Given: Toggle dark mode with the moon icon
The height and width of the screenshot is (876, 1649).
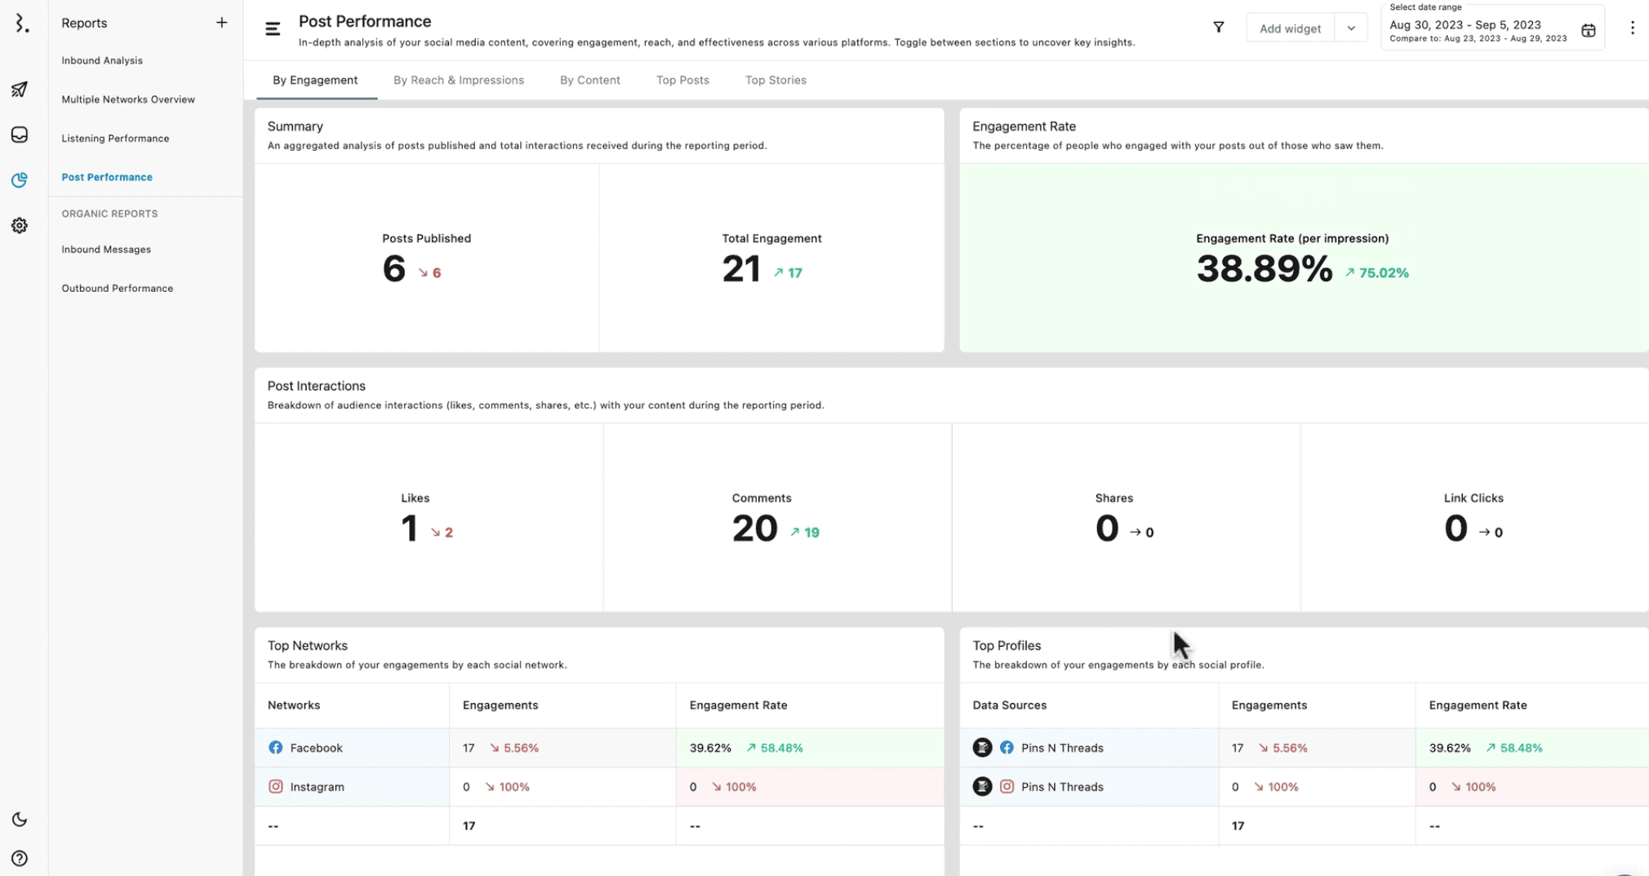Looking at the screenshot, I should click(x=20, y=819).
